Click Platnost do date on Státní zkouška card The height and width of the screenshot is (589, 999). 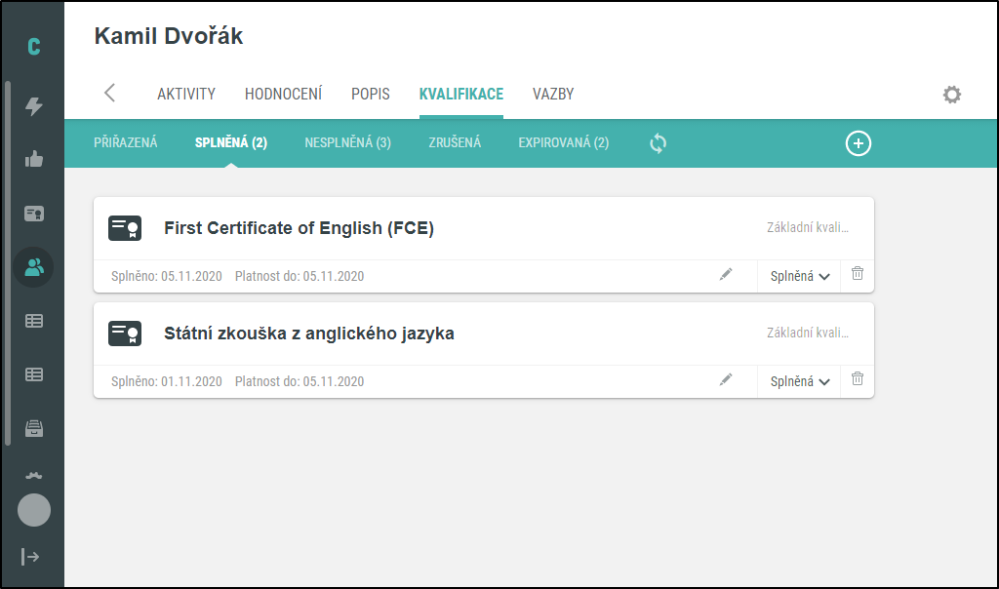tap(300, 381)
